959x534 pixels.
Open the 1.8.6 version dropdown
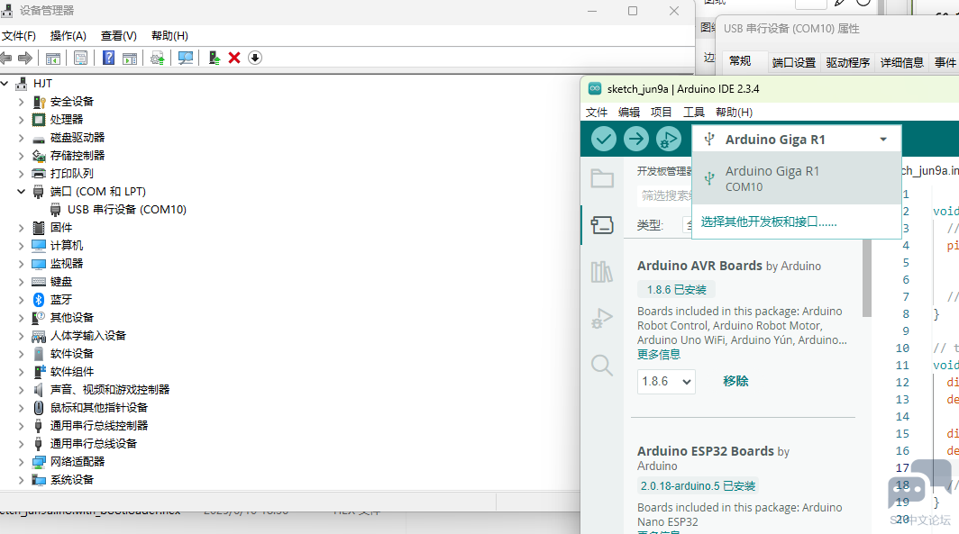(666, 382)
